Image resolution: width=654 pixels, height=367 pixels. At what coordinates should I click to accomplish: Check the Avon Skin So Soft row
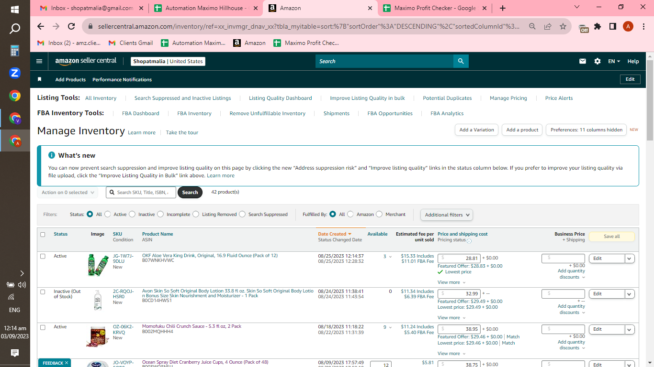click(43, 291)
